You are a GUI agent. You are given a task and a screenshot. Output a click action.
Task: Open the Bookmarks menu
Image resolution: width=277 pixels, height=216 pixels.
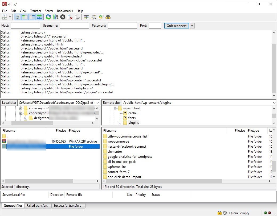click(65, 11)
